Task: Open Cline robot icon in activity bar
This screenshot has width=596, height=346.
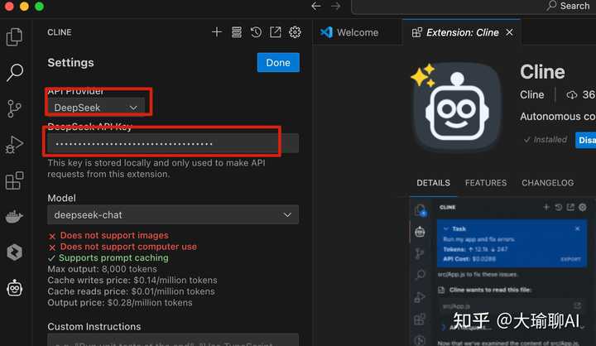Action: click(x=14, y=288)
